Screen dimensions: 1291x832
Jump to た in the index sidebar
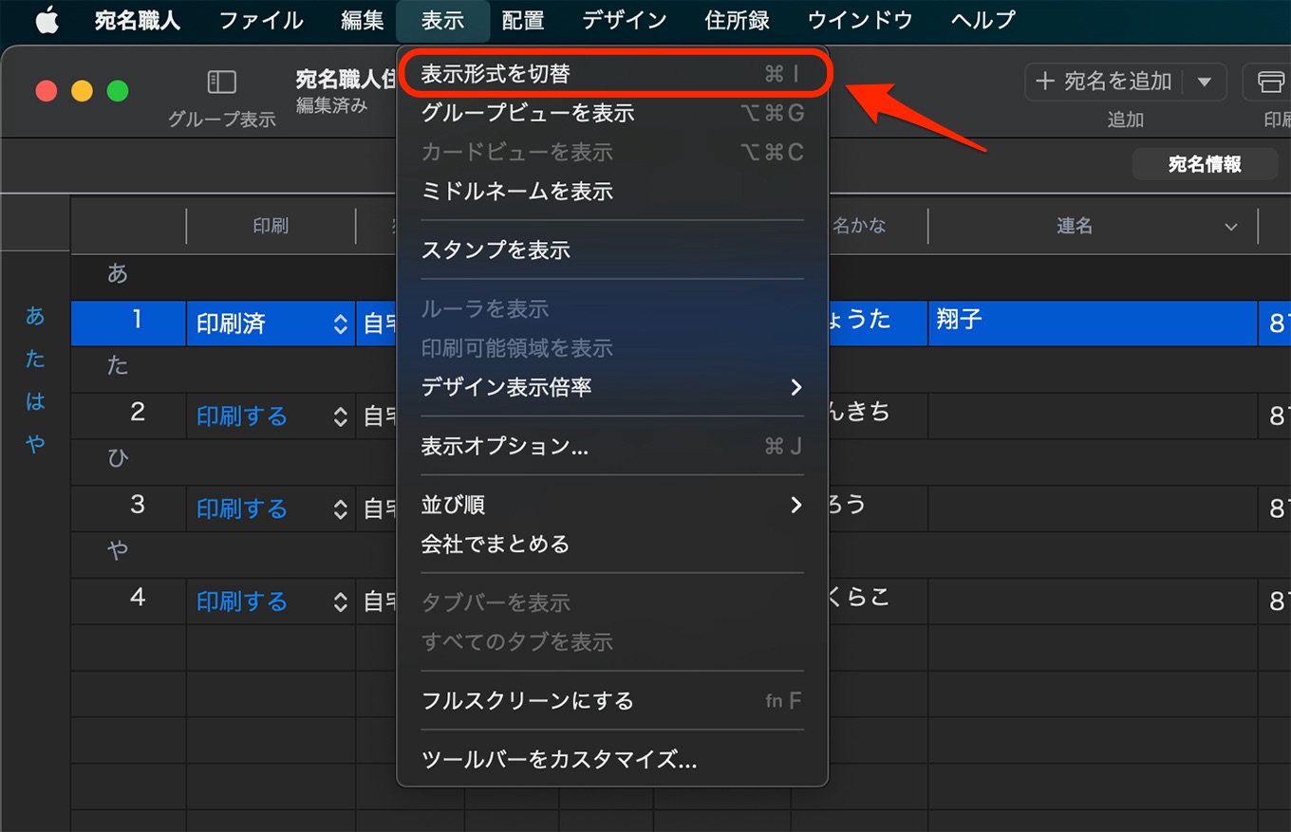pyautogui.click(x=35, y=359)
